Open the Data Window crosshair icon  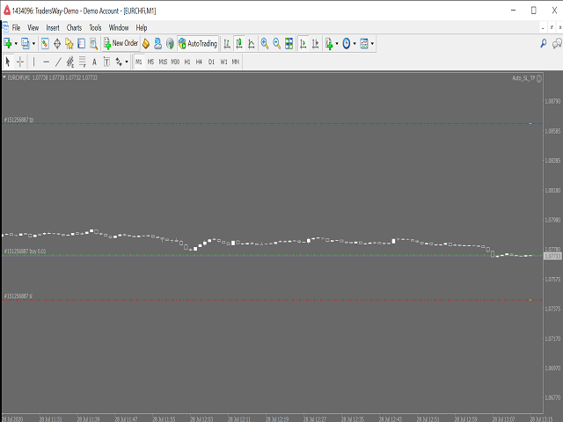click(x=57, y=43)
